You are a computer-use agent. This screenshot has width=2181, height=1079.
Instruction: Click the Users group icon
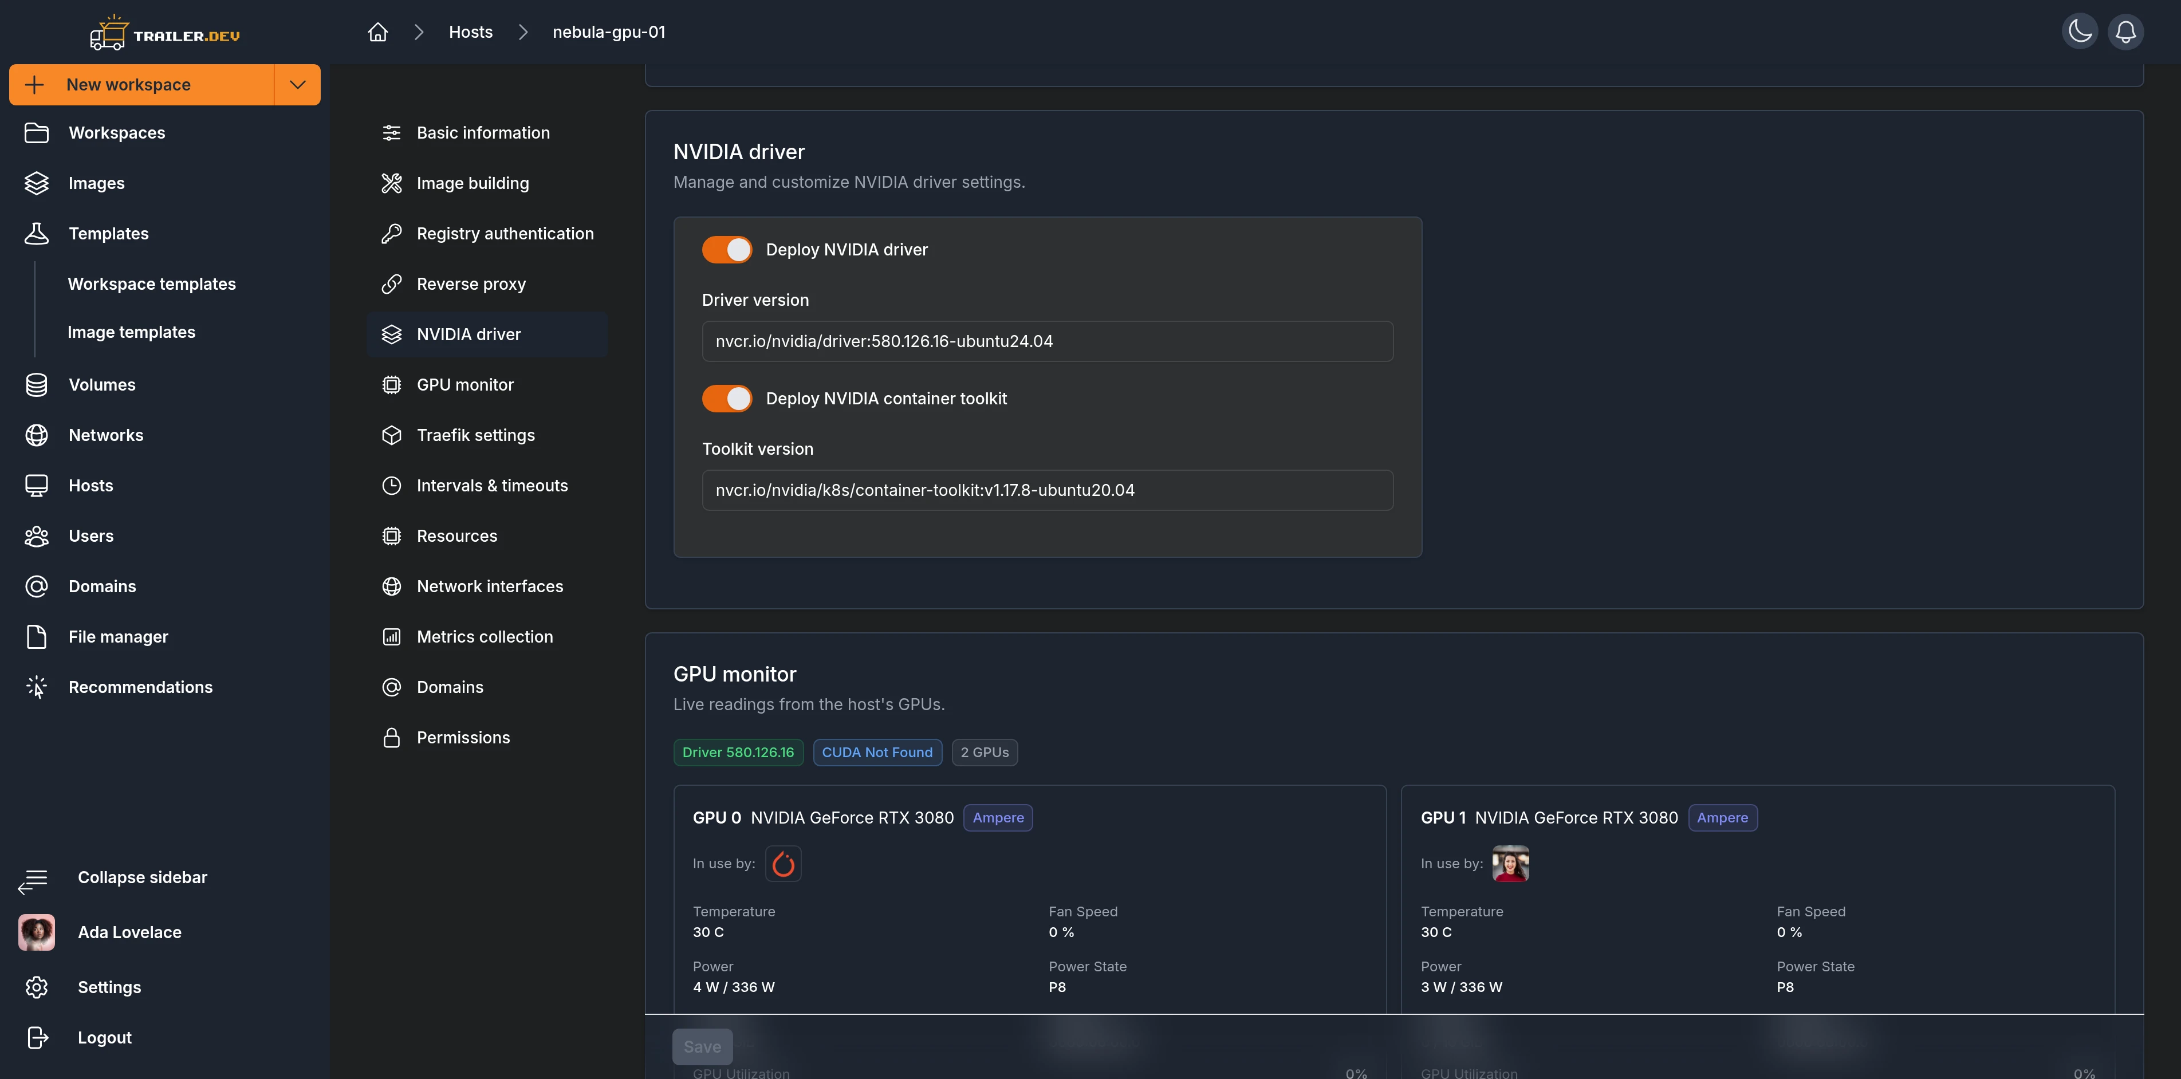37,536
